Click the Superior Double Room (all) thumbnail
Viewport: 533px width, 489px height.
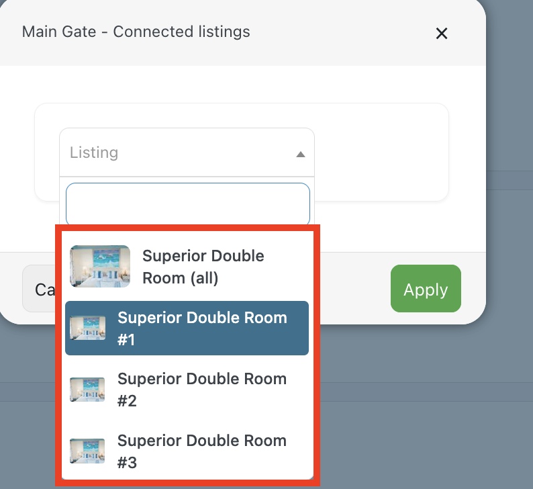click(x=100, y=267)
